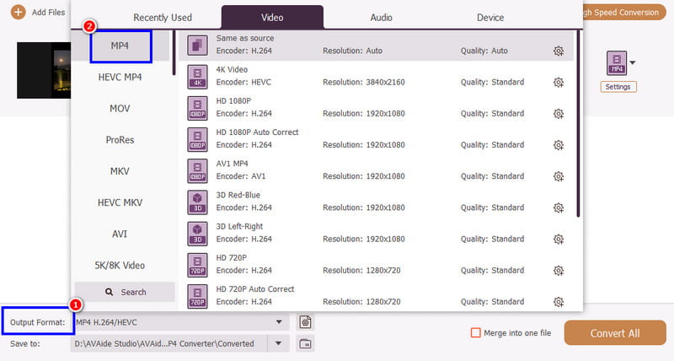Open settings gear for 4K Video preset

click(558, 83)
